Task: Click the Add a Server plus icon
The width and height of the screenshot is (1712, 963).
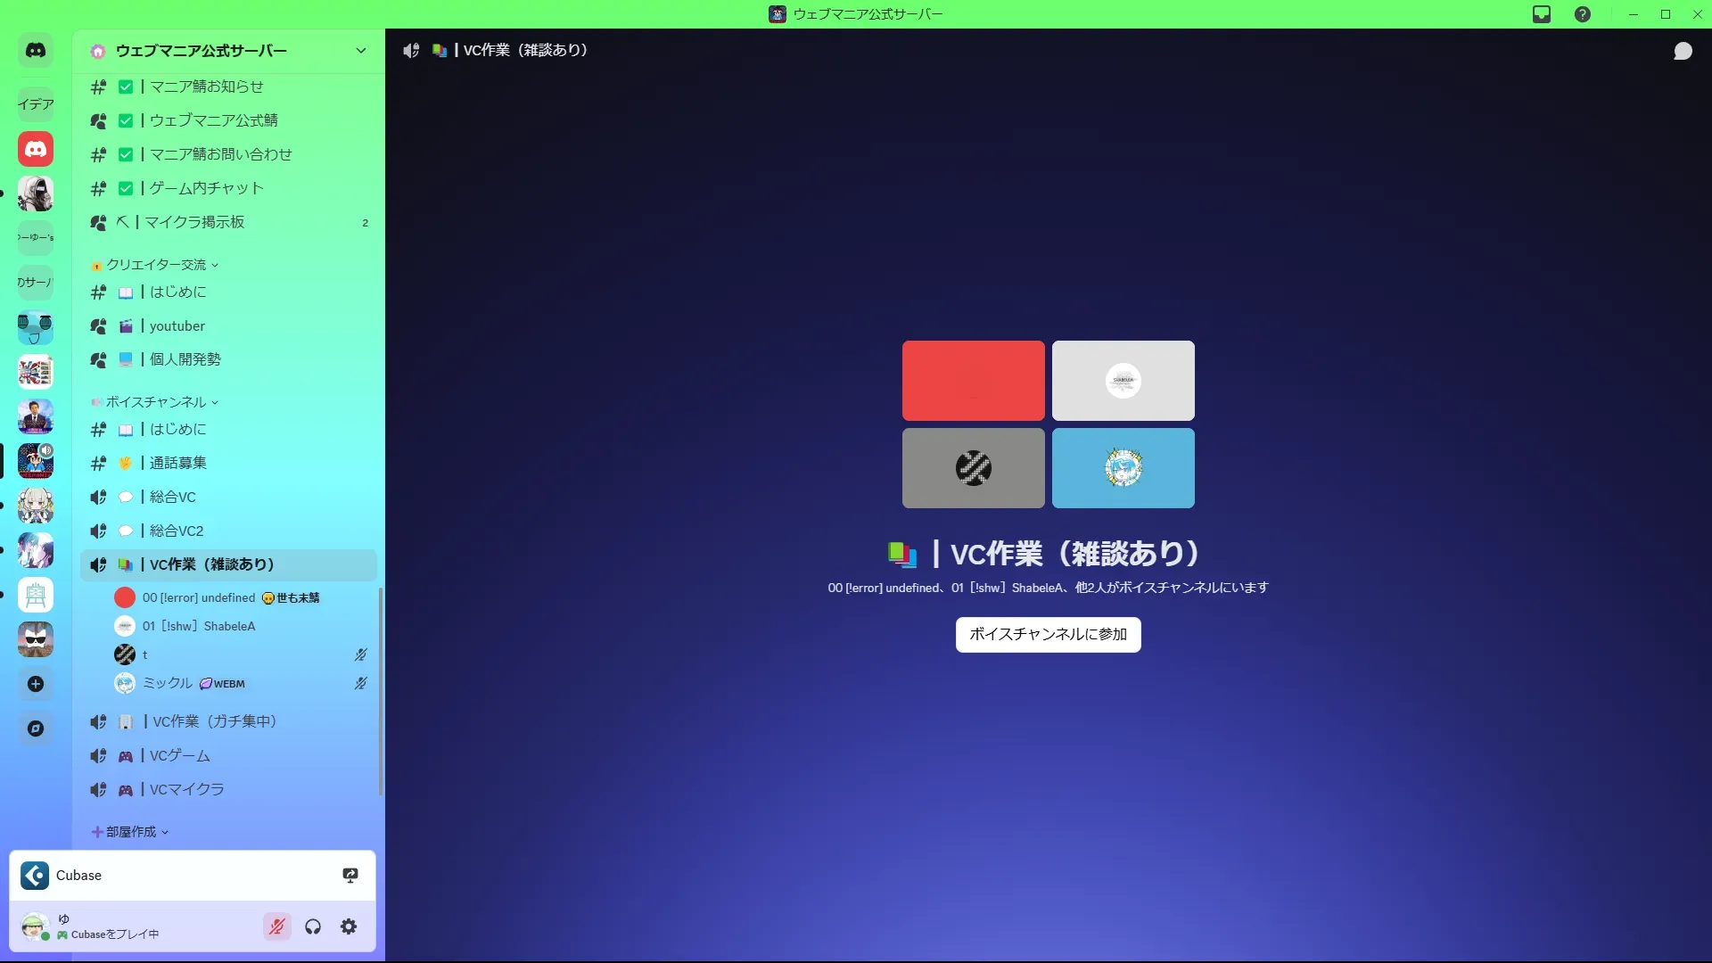Action: (x=36, y=684)
